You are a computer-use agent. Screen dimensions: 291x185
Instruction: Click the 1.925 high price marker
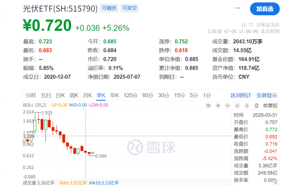(x=47, y=113)
